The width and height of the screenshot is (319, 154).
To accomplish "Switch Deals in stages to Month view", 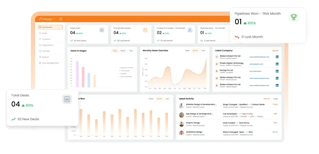I will point(123,51).
